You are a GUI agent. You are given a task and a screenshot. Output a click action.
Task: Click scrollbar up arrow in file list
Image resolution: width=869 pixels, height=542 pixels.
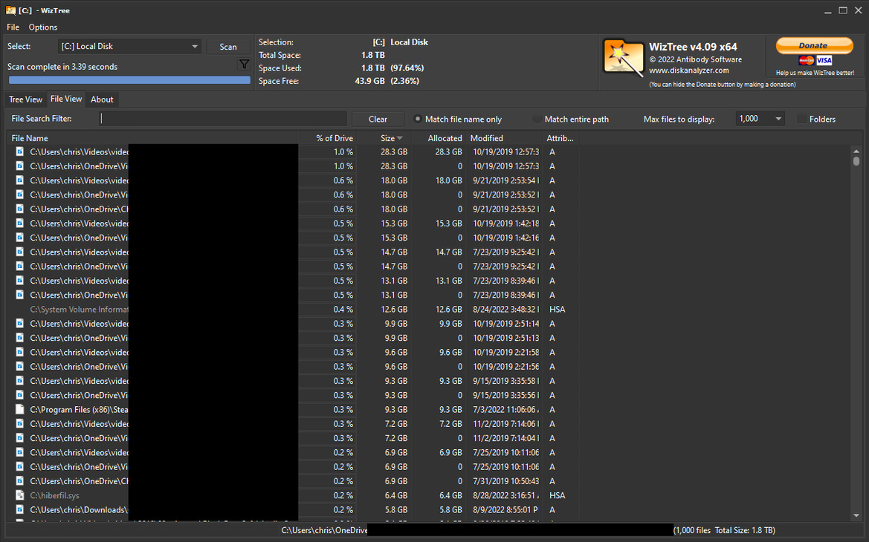click(x=856, y=151)
